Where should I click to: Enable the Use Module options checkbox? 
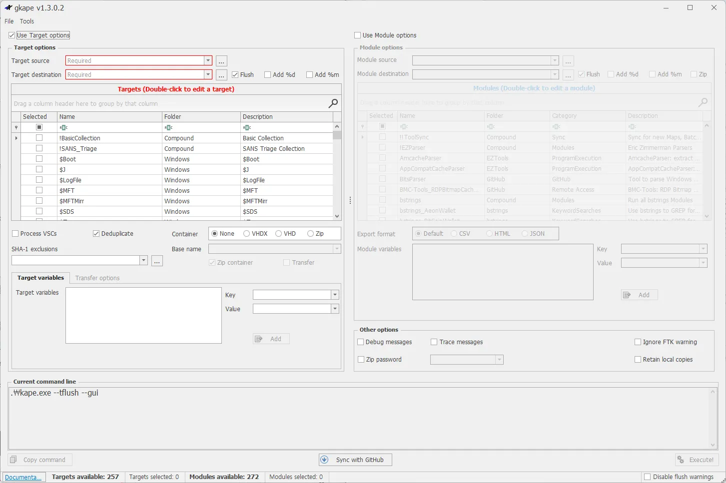357,35
